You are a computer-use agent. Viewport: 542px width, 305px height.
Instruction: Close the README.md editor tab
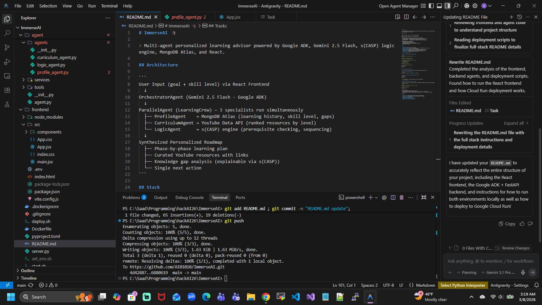point(156,17)
